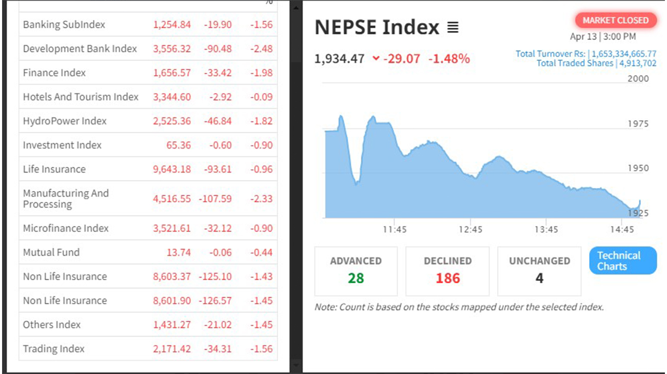Click the Total Turnover Rs value
Screen dimensions: 667x374
[x=623, y=54]
